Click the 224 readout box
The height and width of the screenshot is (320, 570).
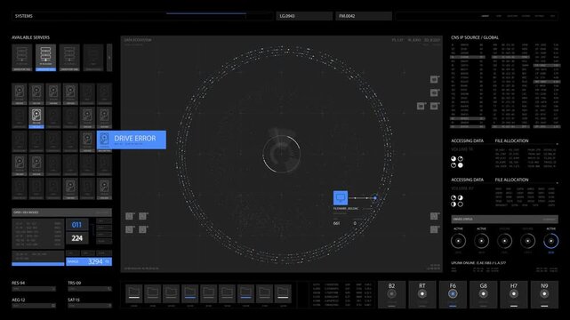tap(76, 238)
